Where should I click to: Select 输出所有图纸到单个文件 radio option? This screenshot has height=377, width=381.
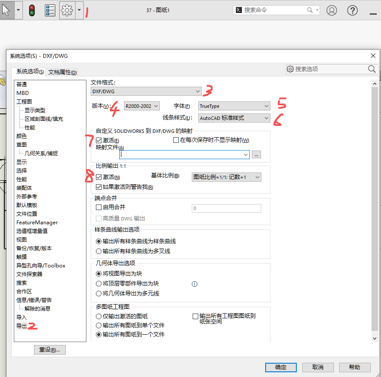click(x=98, y=325)
